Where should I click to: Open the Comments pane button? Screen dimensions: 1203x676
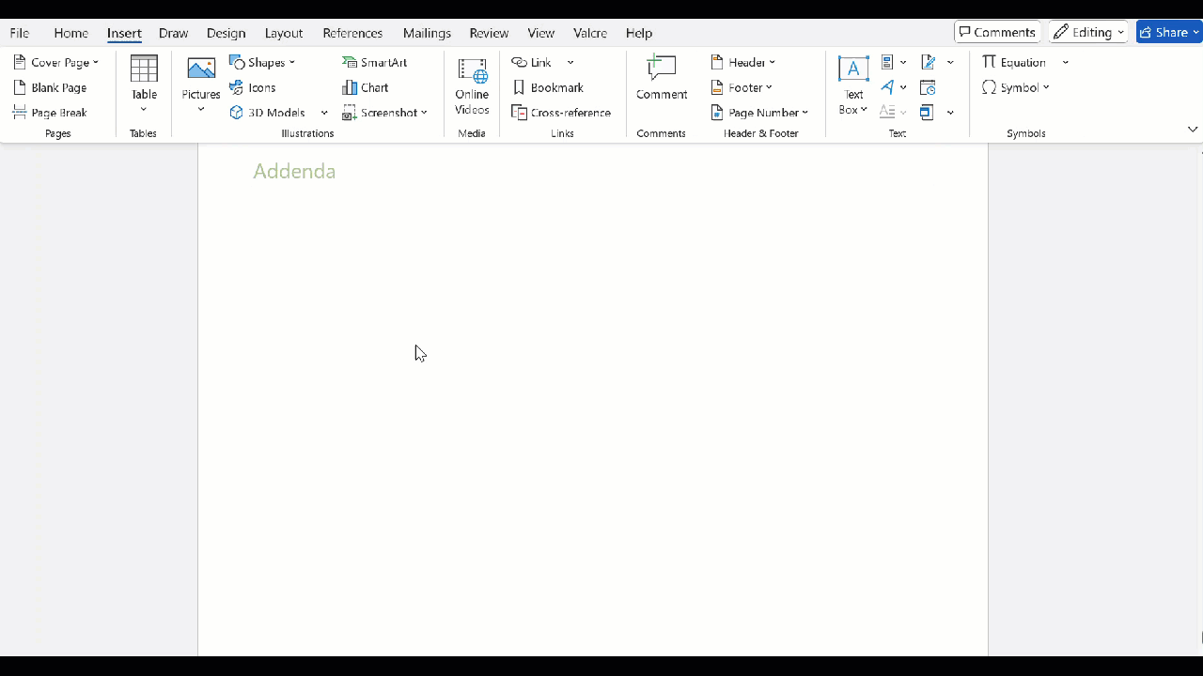[998, 32]
